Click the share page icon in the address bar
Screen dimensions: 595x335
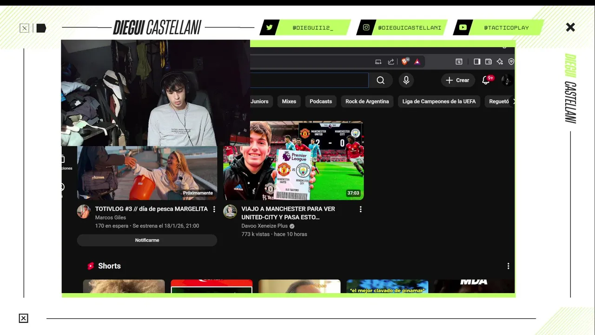coord(391,61)
